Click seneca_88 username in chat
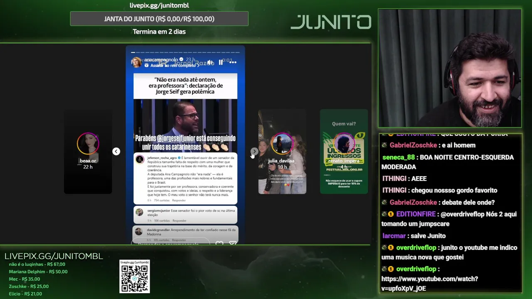532x299 pixels. coord(399,157)
